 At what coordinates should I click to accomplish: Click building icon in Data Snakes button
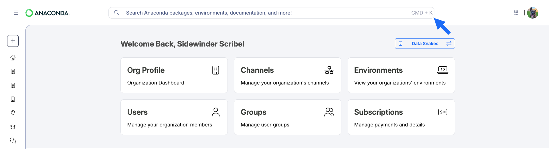pyautogui.click(x=401, y=44)
